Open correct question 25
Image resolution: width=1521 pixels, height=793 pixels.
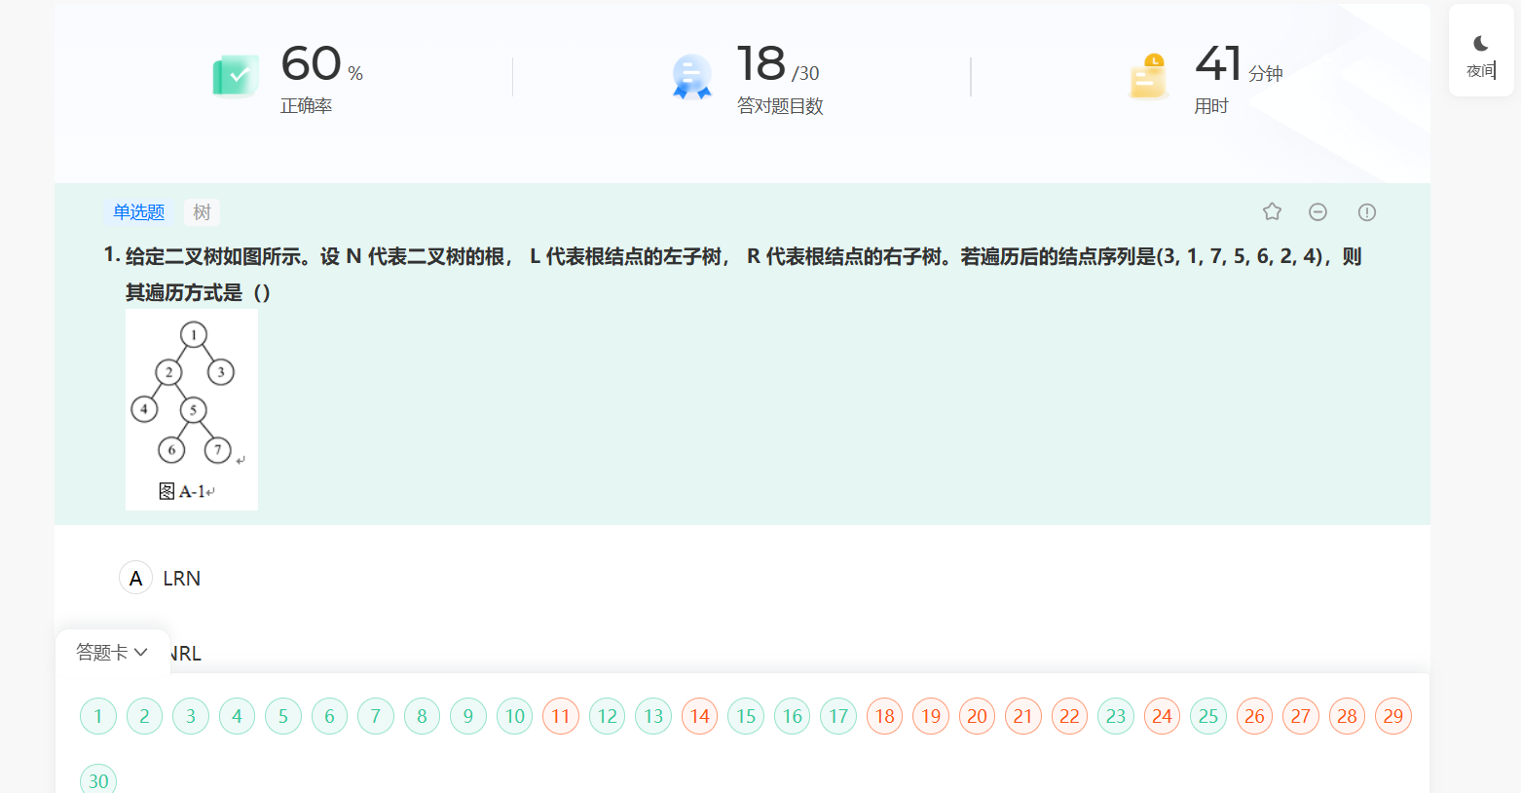[x=1208, y=716]
